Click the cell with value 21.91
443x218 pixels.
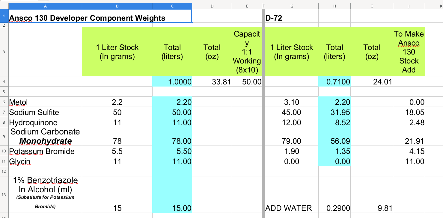click(409, 141)
